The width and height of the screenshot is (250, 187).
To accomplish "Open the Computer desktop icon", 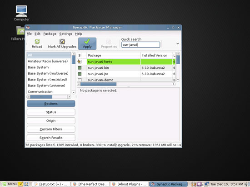I will pos(21,13).
